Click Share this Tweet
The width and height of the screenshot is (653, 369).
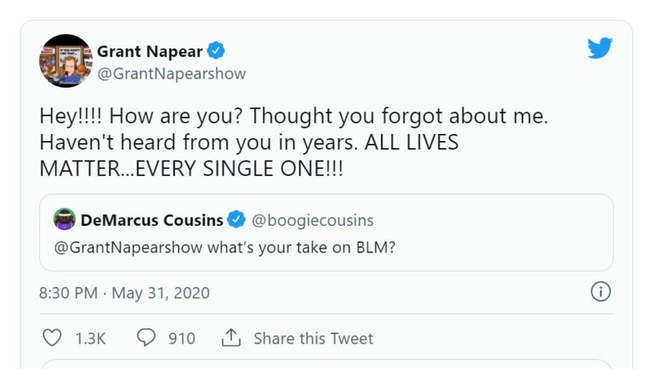pos(313,338)
